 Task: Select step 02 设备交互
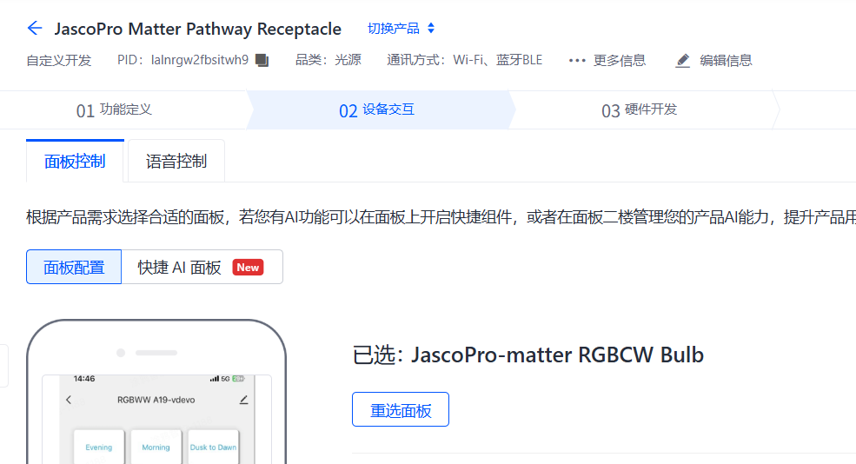tap(376, 110)
